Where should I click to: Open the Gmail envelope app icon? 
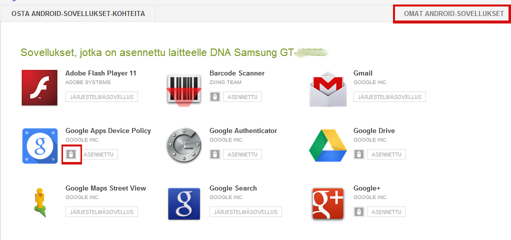(327, 88)
